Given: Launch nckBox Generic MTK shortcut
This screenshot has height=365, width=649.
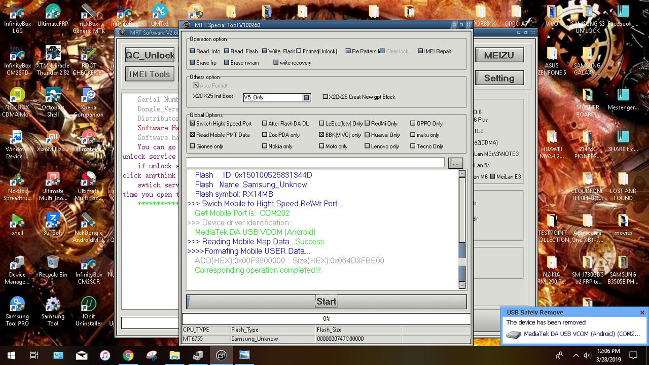Looking at the screenshot, I should click(x=89, y=19).
